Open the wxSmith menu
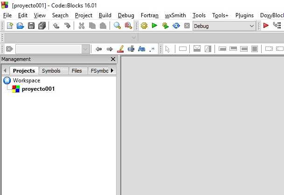Image resolution: width=284 pixels, height=195 pixels. [x=175, y=15]
